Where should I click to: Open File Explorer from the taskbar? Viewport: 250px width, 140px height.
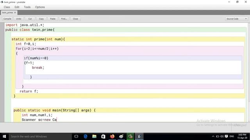pos(95,136)
